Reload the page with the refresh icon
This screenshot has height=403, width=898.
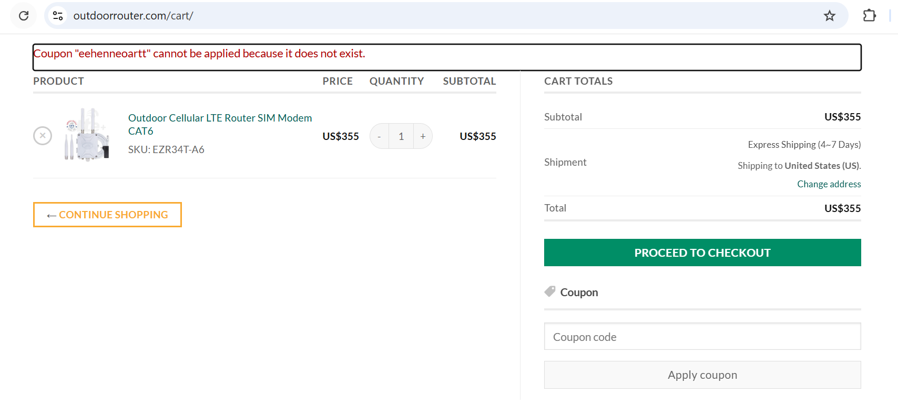[24, 16]
